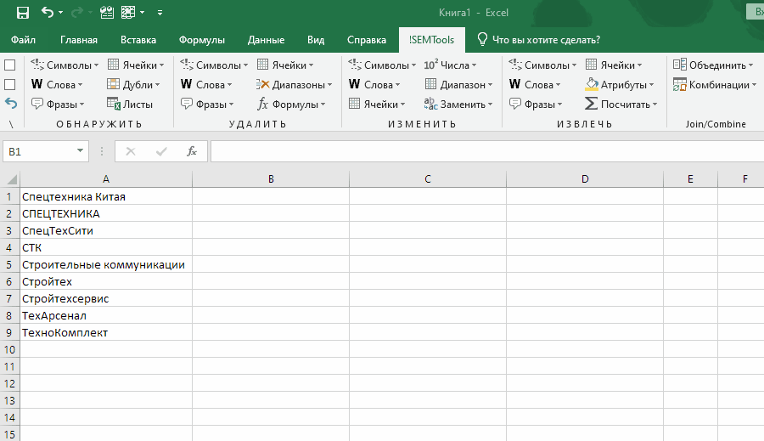Image resolution: width=764 pixels, height=441 pixels.
Task: Switch to the Данные tab
Action: (x=266, y=40)
